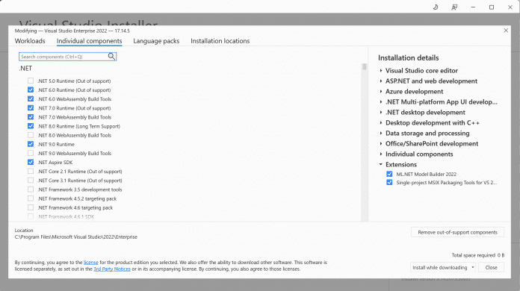Switch to the Workloads tab
The width and height of the screenshot is (520, 291).
30,41
